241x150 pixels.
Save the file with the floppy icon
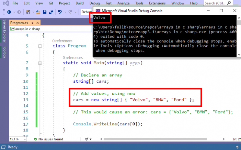coord(45,12)
